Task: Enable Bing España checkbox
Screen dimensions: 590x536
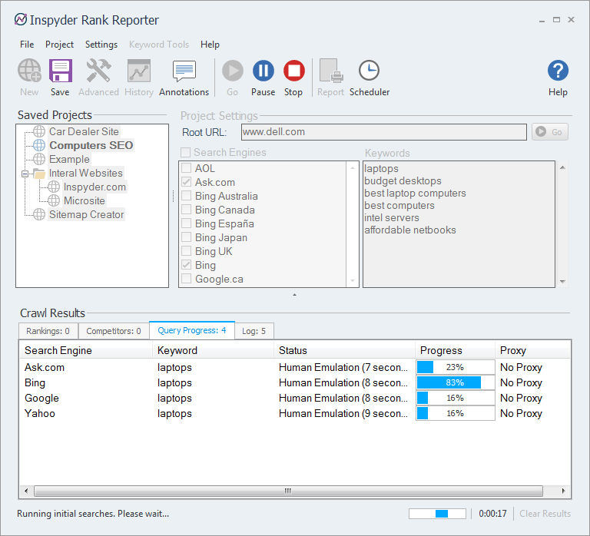Action: [186, 223]
